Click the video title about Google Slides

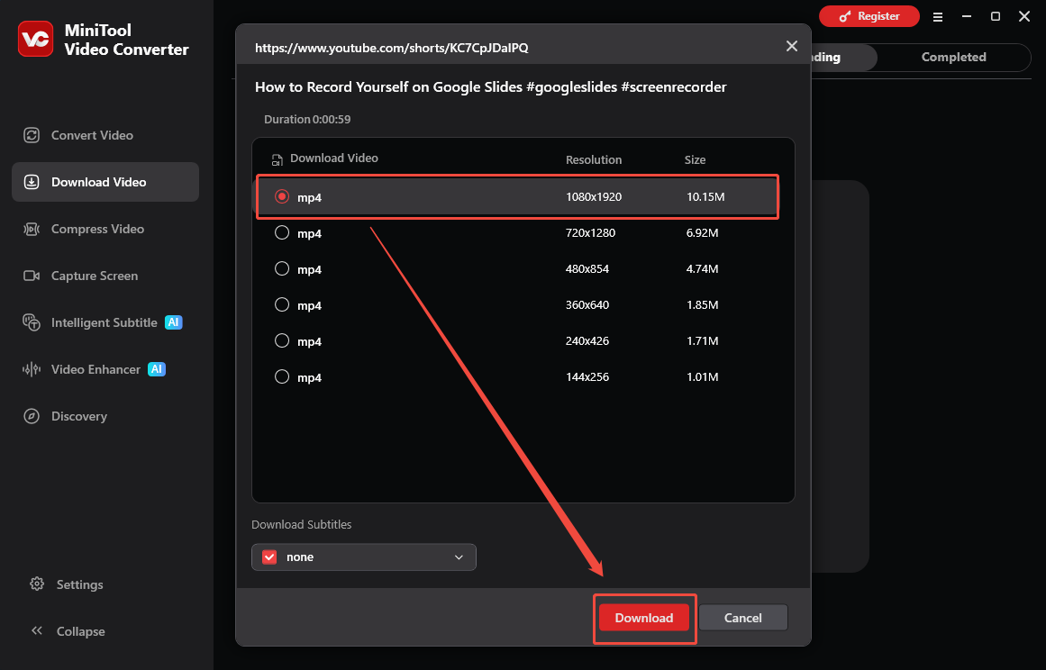pyautogui.click(x=491, y=87)
